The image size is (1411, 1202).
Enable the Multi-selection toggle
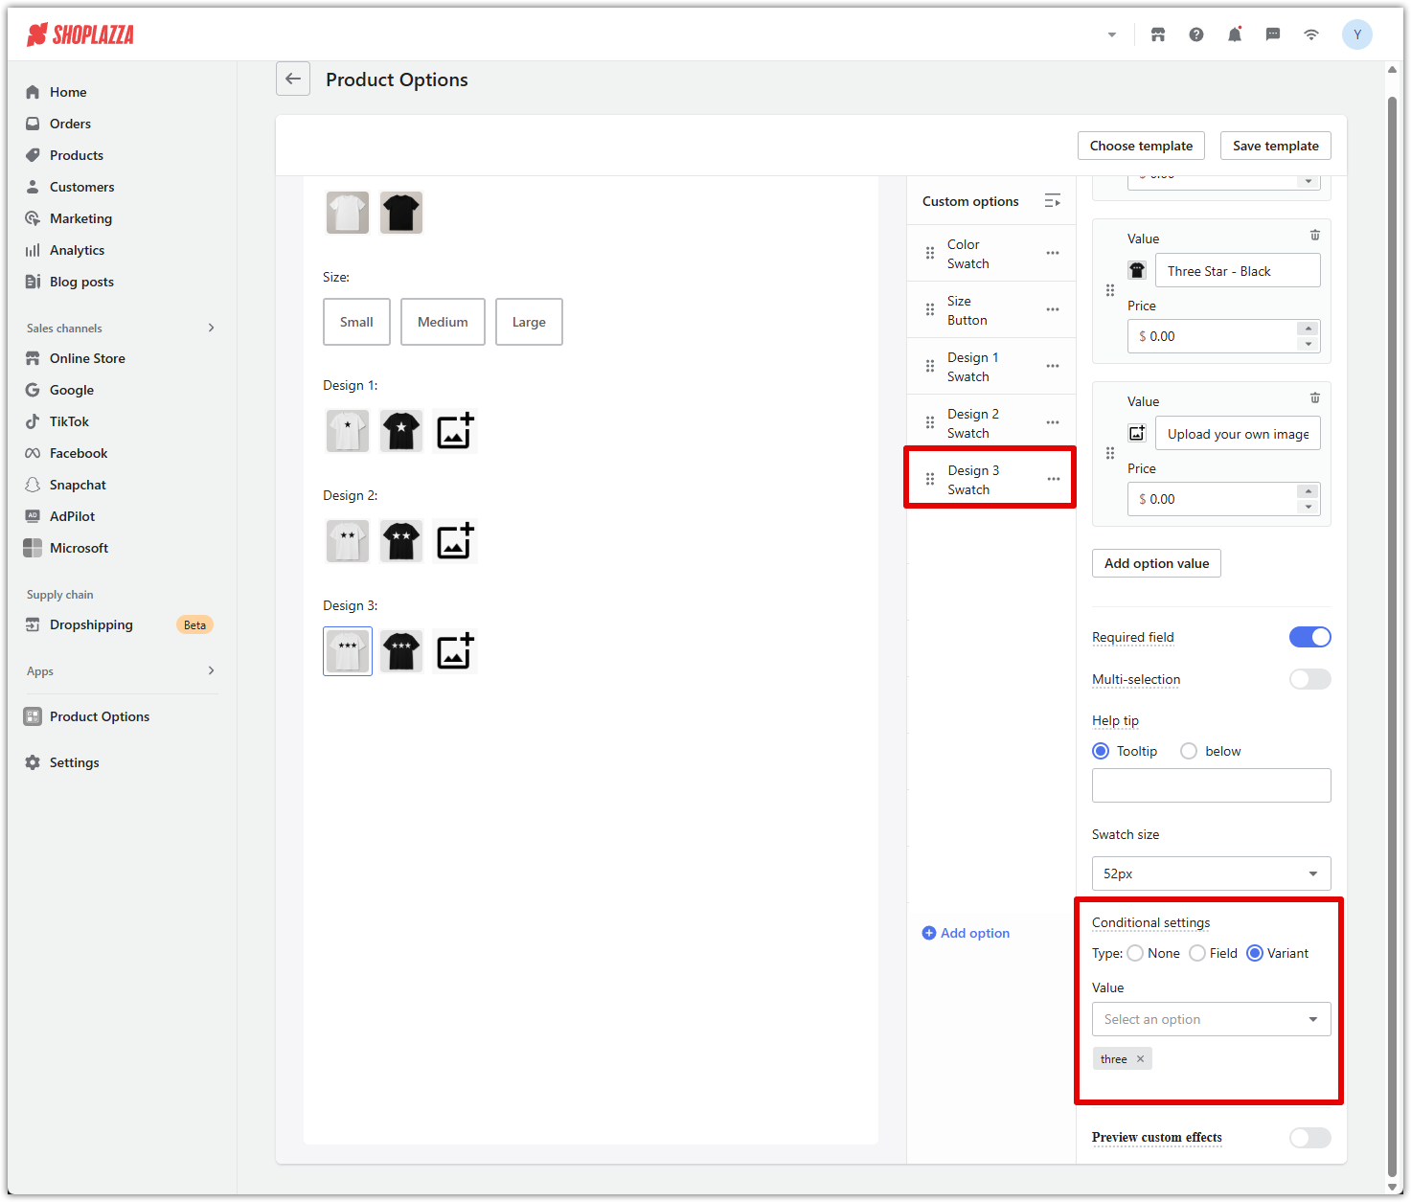(x=1309, y=679)
